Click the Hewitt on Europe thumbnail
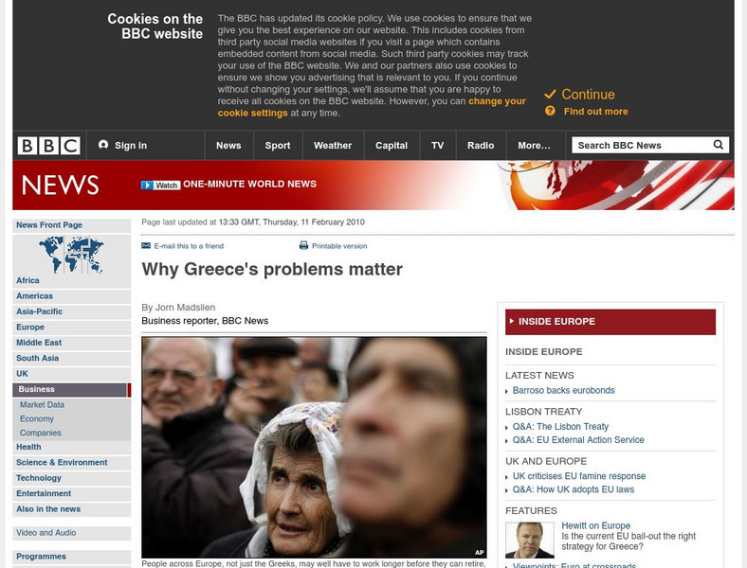The image size is (747, 568). pos(530,540)
